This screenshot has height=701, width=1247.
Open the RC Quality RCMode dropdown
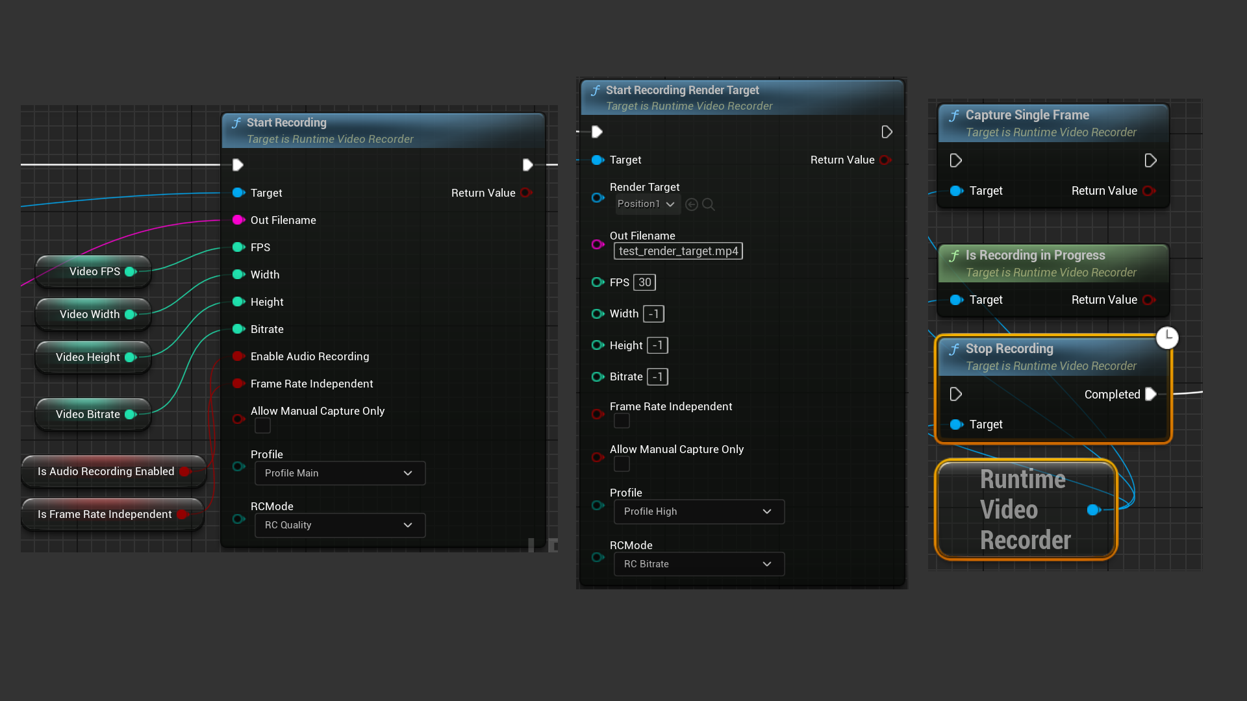point(340,525)
